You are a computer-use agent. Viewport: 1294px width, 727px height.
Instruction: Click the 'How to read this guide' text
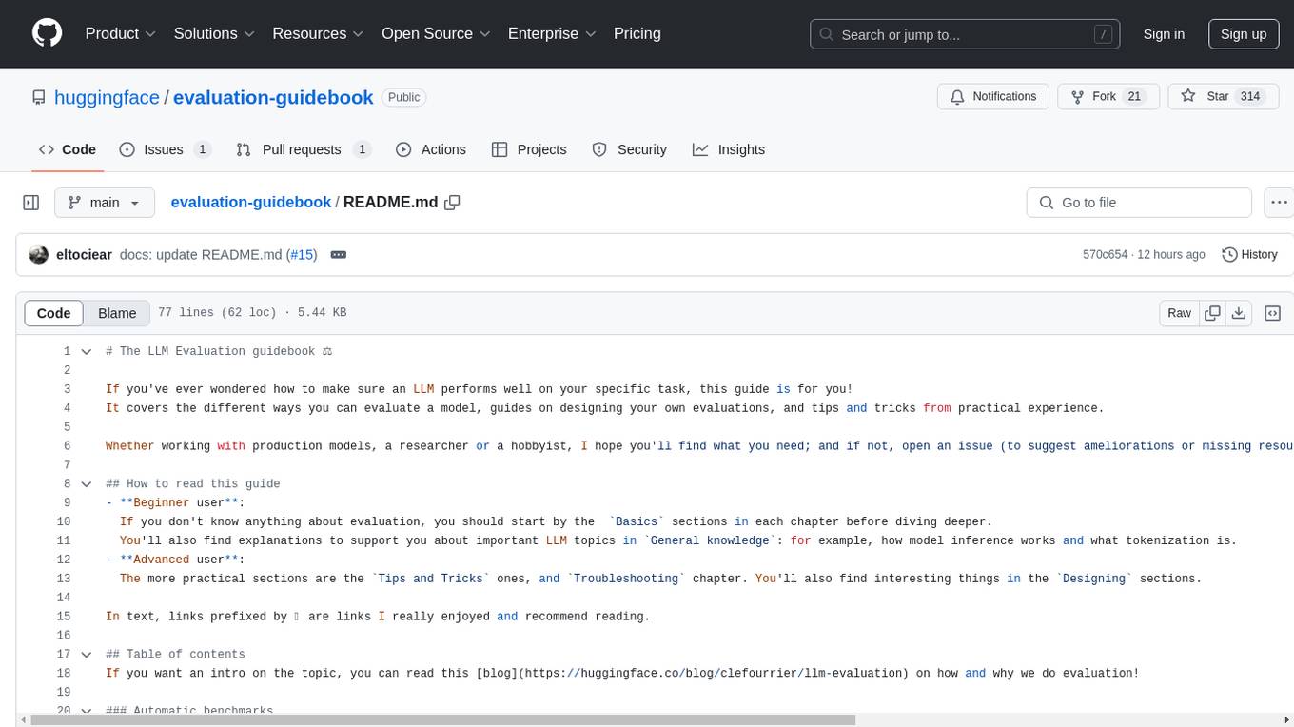pos(203,483)
